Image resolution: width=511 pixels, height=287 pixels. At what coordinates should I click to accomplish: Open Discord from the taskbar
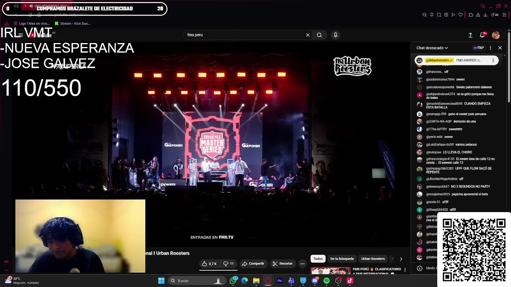click(315, 281)
